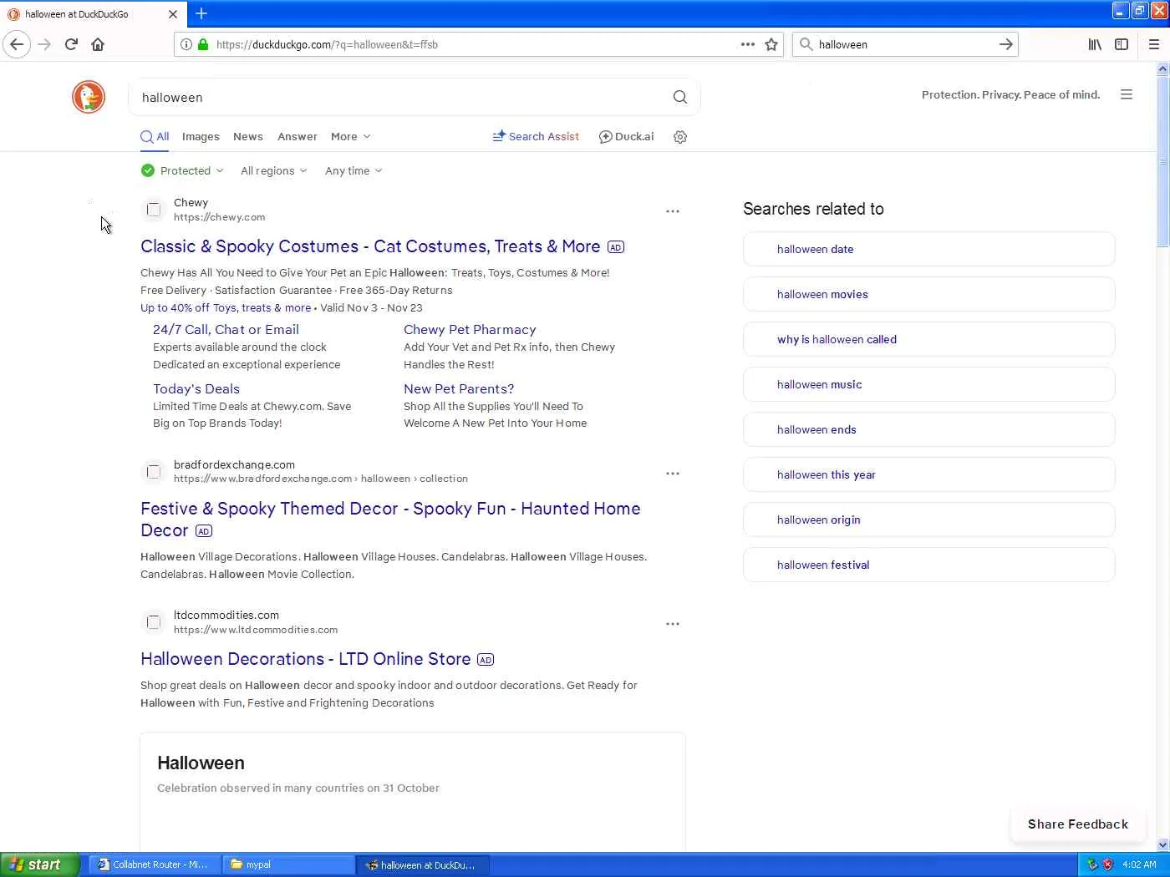Click the page vertical scrollbar thumb
The width and height of the screenshot is (1170, 877).
coord(1162,160)
